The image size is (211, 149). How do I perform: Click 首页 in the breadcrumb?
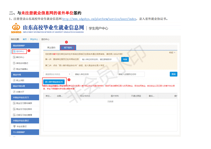pos(25,39)
